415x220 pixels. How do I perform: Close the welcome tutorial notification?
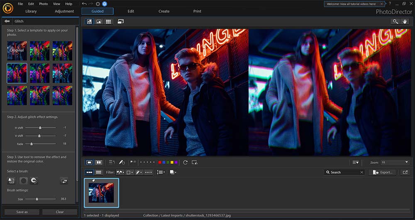(381, 4)
